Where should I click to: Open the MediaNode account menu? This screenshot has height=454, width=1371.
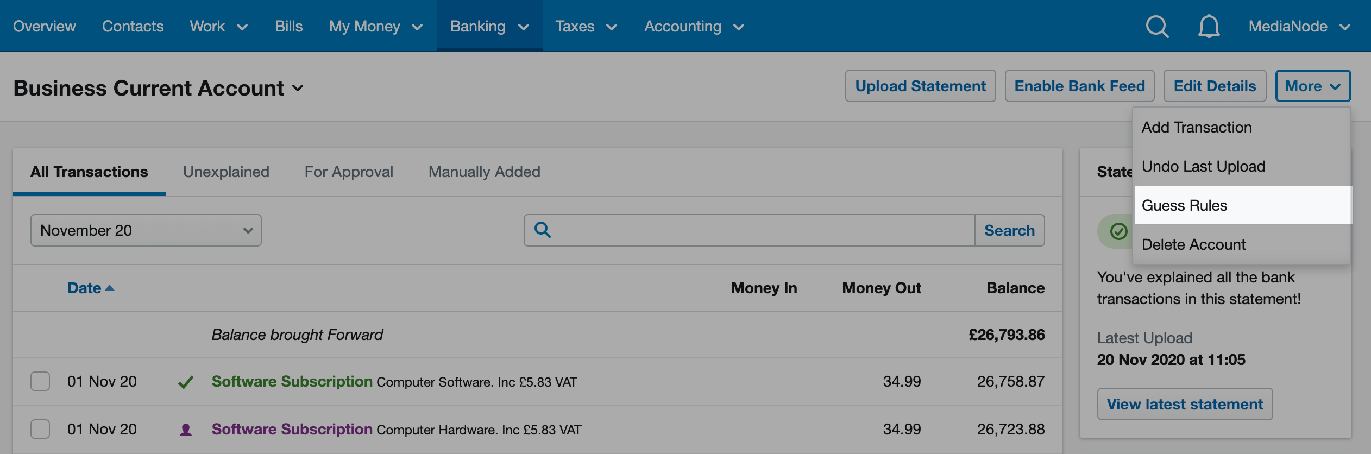(1299, 26)
